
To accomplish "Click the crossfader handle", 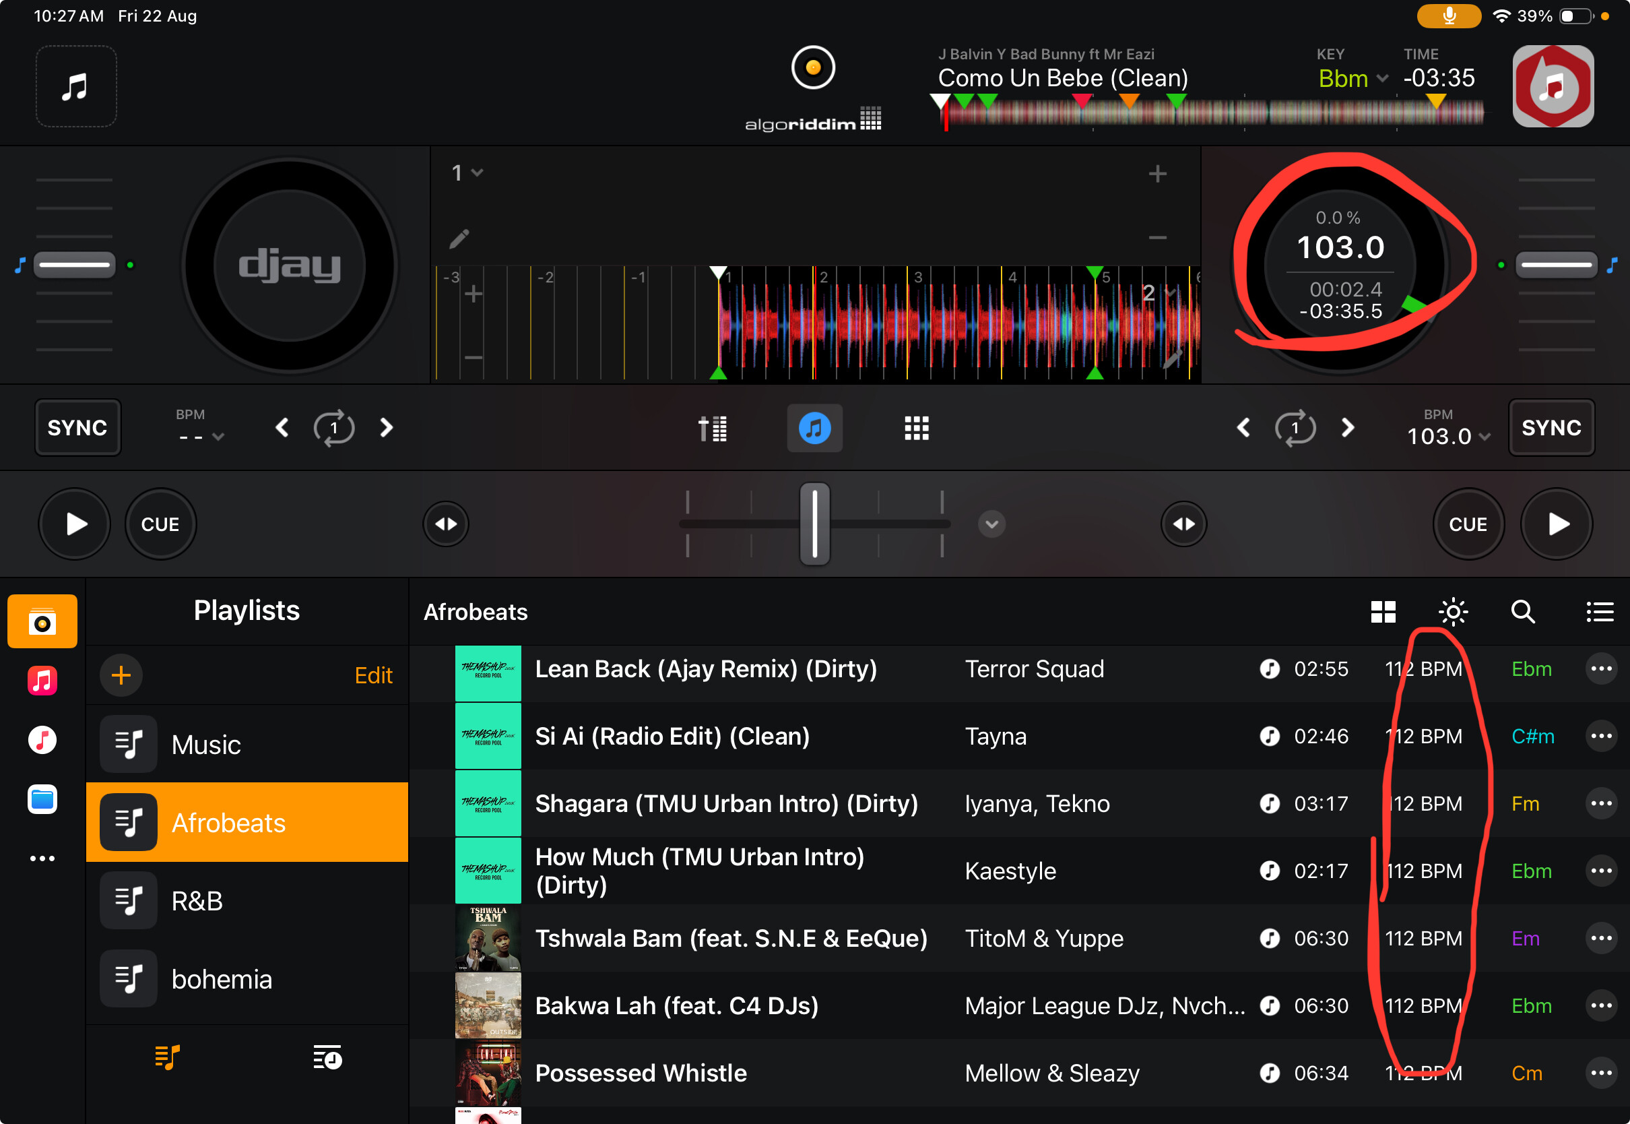I will (814, 524).
